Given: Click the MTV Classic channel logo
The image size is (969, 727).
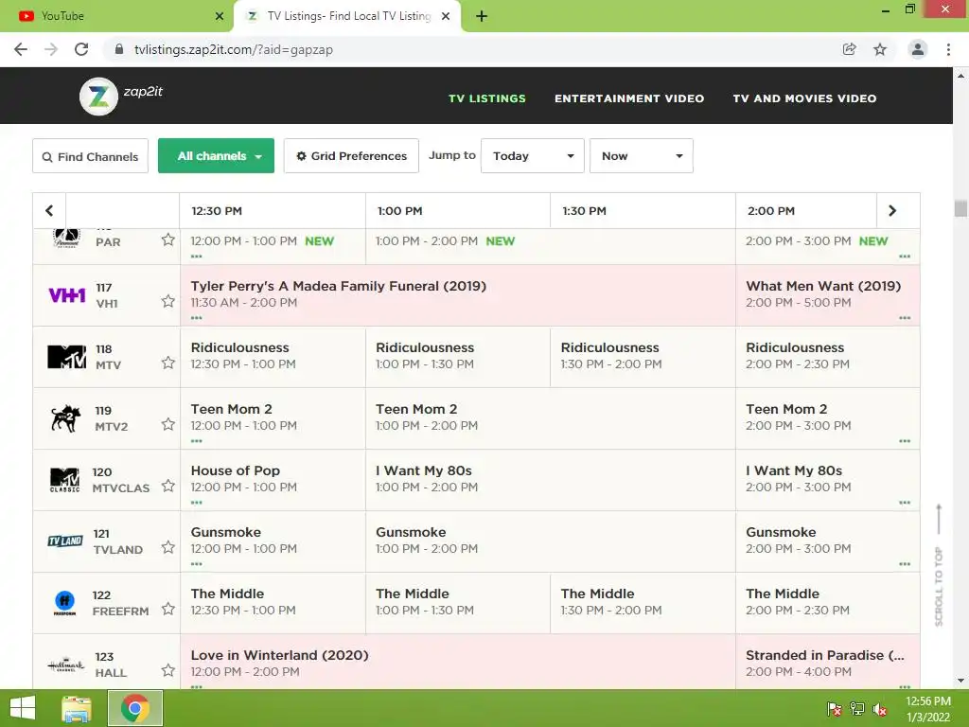Looking at the screenshot, I should (65, 480).
